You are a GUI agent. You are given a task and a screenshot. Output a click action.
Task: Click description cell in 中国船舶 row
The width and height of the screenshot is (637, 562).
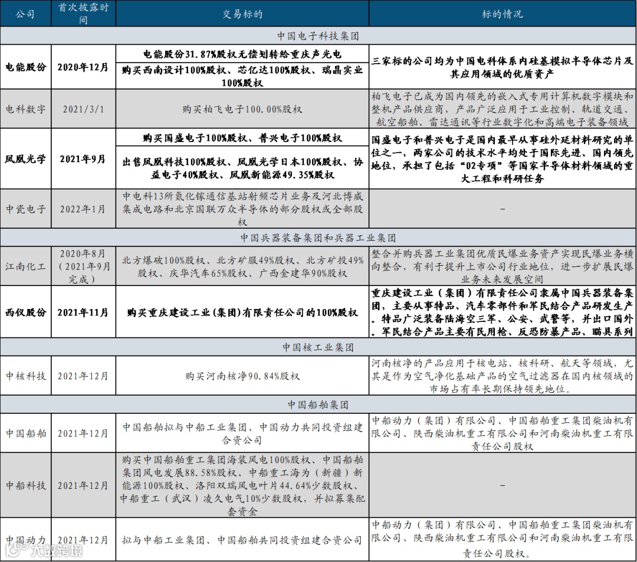coord(503,433)
